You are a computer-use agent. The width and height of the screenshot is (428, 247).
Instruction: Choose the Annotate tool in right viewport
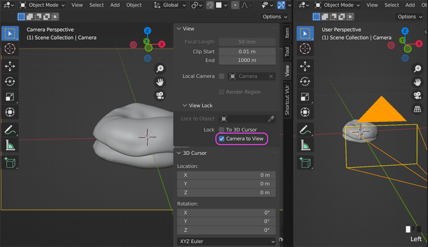[305, 130]
